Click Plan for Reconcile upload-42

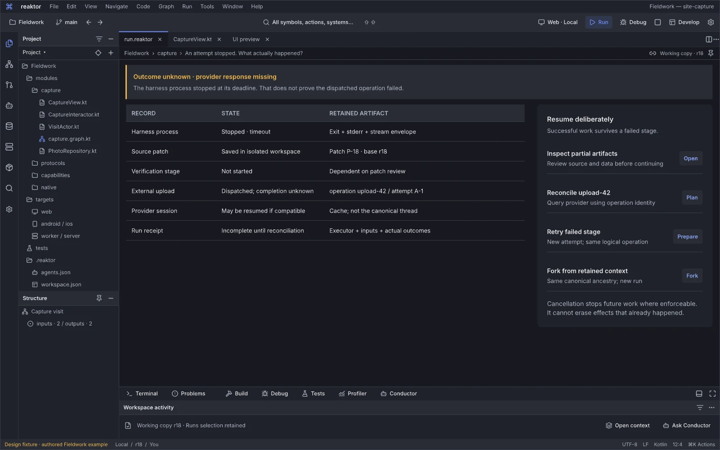pos(692,197)
